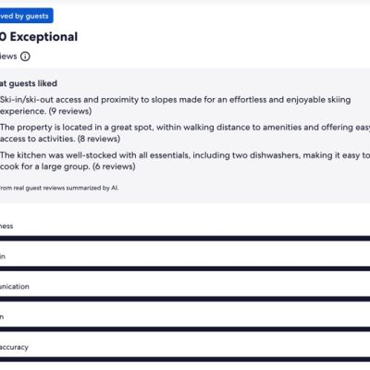Screen dimensions: 370x370
Task: Click the '(9 reviews)' text
Action: 70,111
